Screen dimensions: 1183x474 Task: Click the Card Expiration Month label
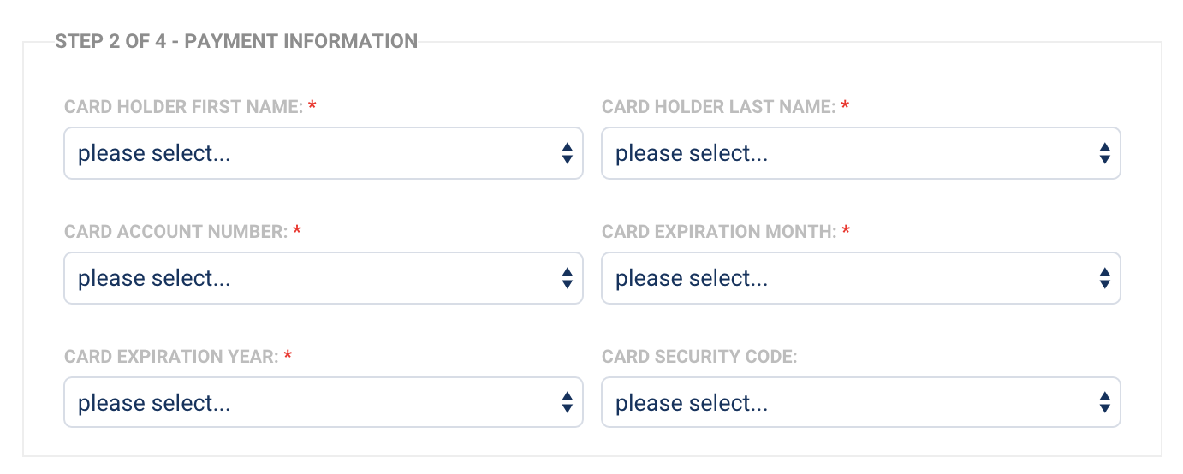718,232
